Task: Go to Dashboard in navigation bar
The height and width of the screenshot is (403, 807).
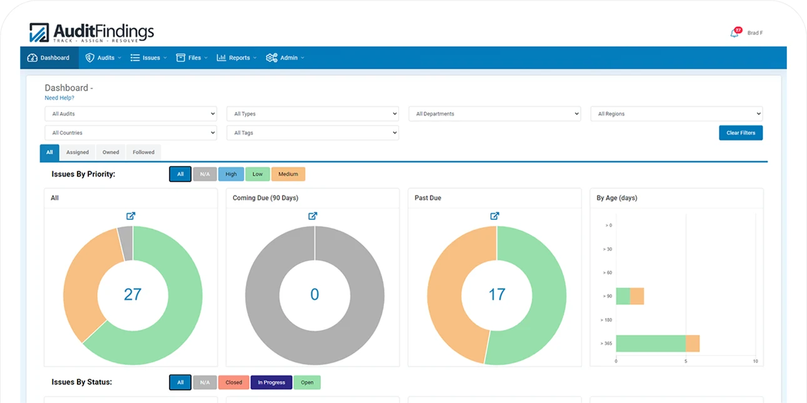Action: (49, 57)
